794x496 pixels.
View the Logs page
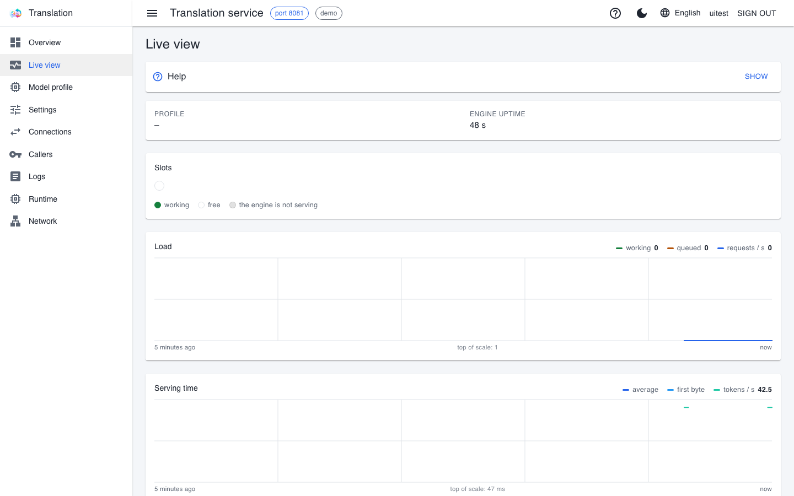(x=66, y=176)
